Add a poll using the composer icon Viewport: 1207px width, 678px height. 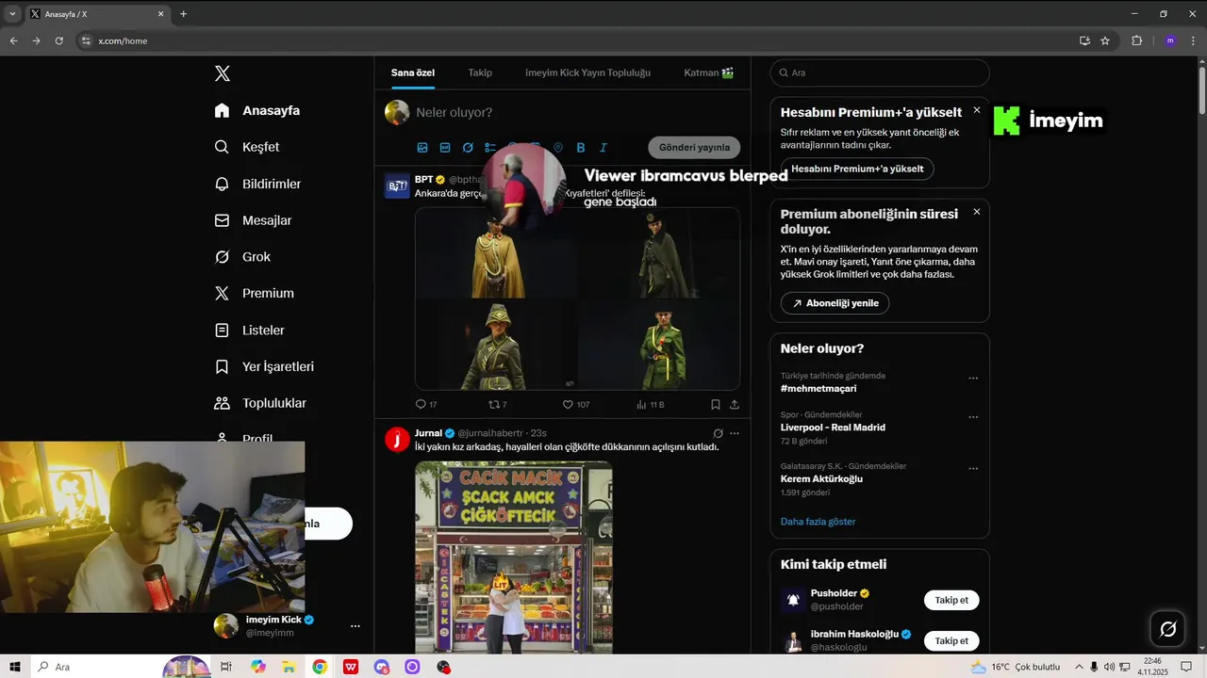[490, 148]
